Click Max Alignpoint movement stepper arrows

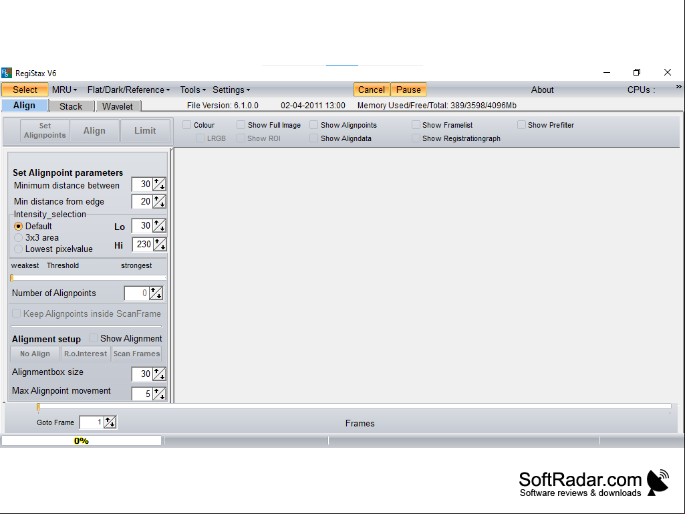pos(160,394)
